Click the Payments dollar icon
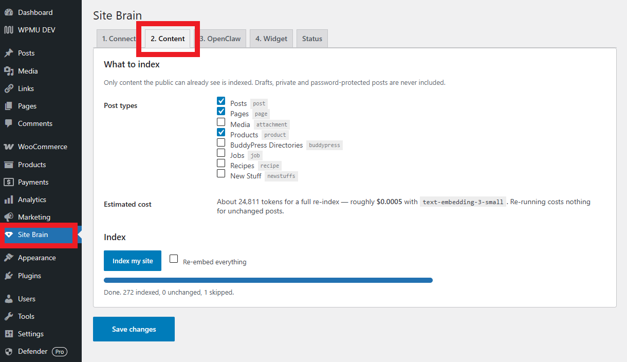Viewport: 627px width, 362px height. point(9,182)
